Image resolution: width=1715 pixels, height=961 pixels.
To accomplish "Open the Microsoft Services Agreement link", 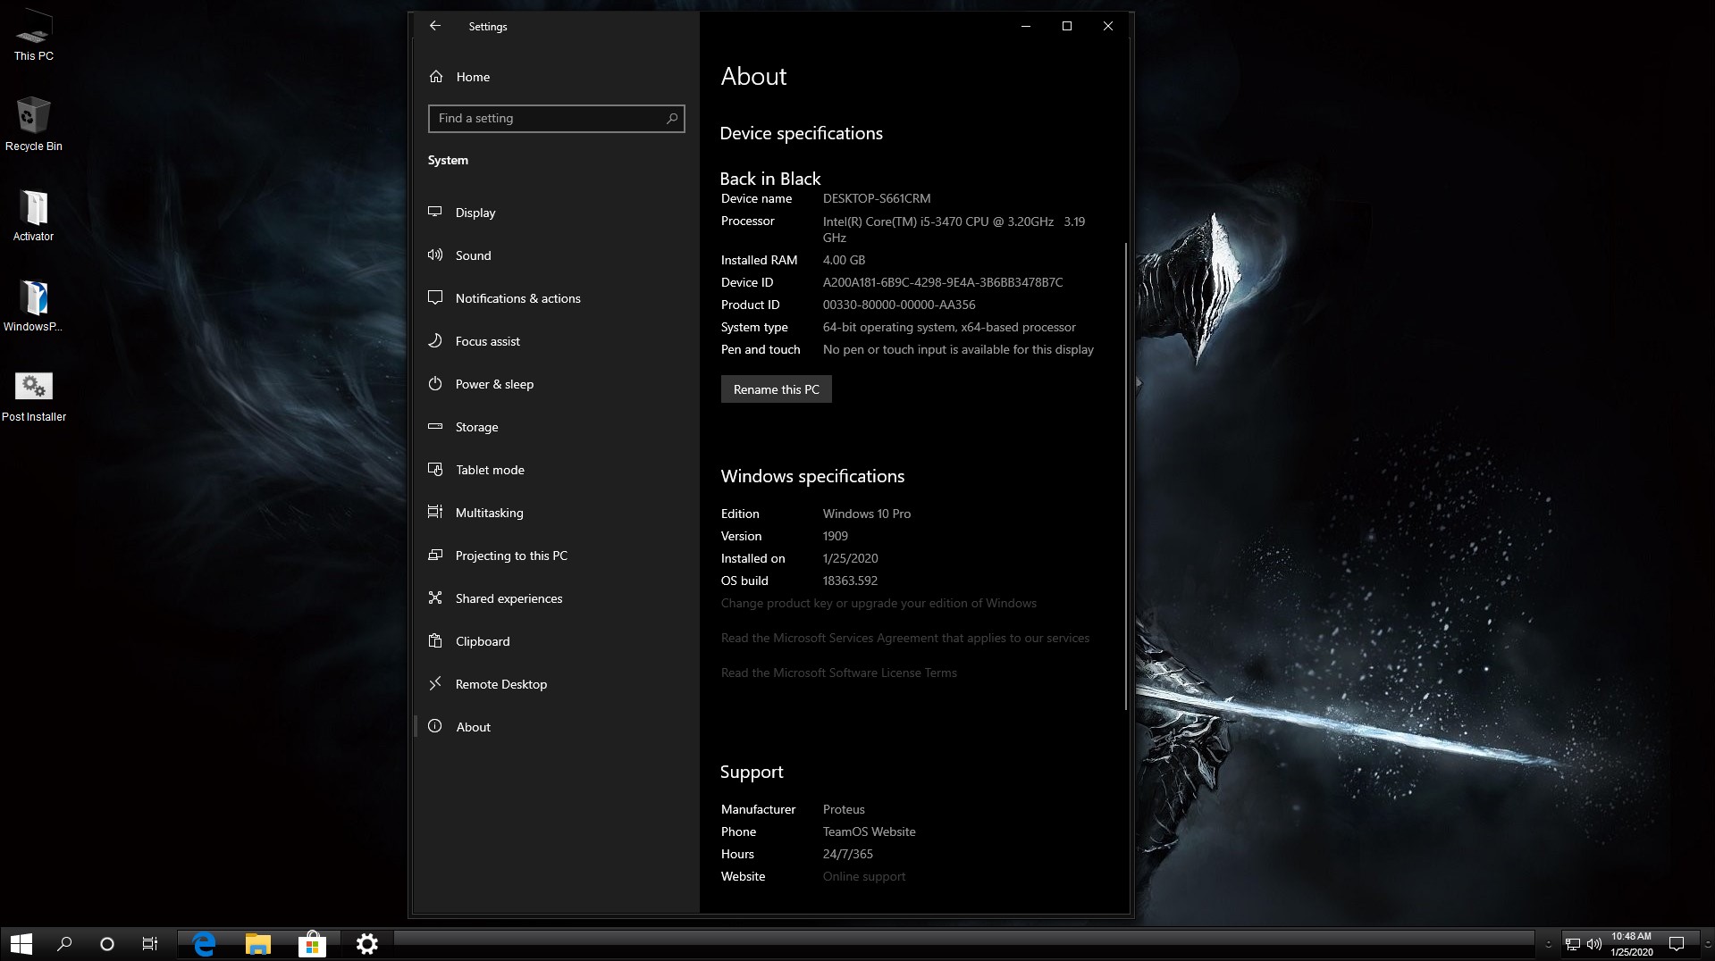I will 905,639.
